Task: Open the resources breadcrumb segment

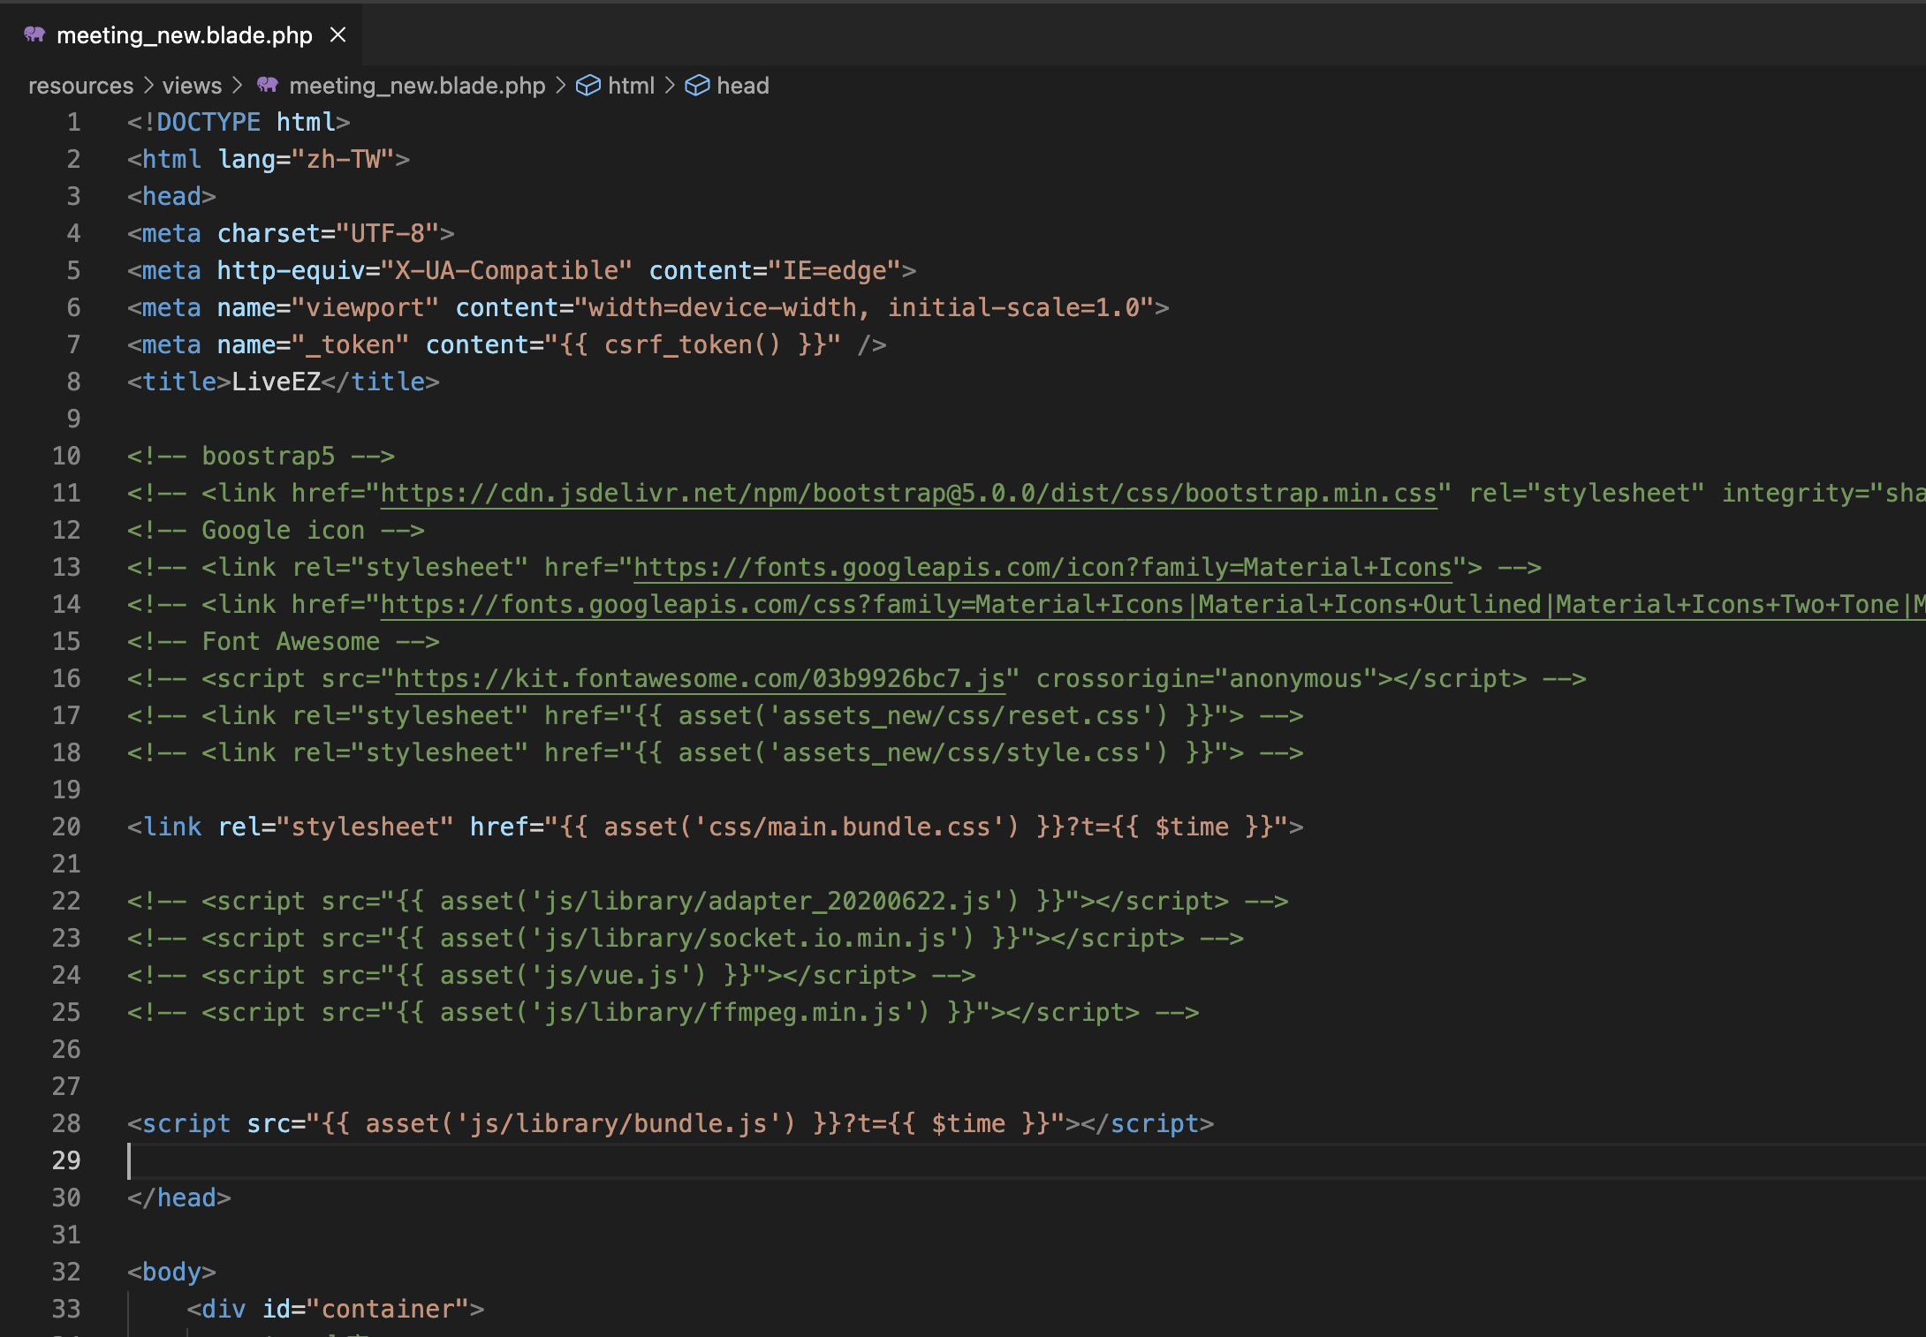Action: coord(80,86)
